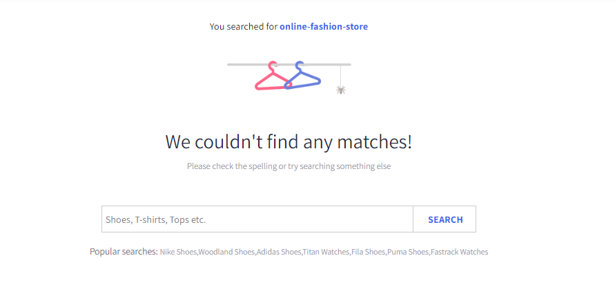Open the Nike Shoes popular search
Screen dimensions: 615x298
[178, 252]
